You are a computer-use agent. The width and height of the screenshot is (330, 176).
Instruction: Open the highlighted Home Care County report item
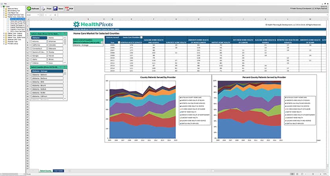pyautogui.click(x=17, y=19)
